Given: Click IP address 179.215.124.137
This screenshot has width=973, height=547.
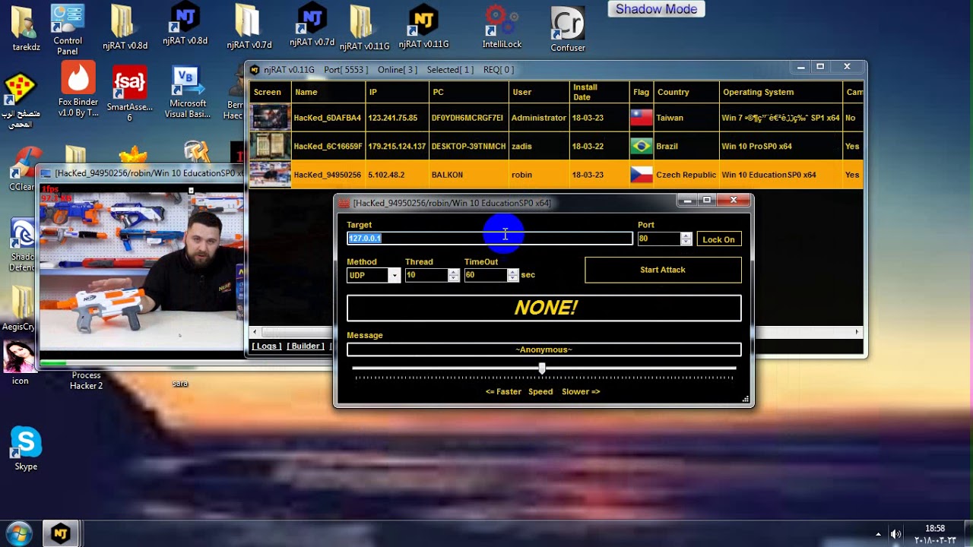Looking at the screenshot, I should (397, 146).
